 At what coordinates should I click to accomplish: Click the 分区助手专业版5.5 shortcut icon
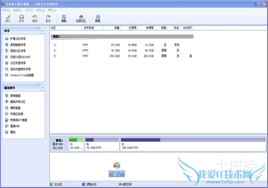pos(117,169)
